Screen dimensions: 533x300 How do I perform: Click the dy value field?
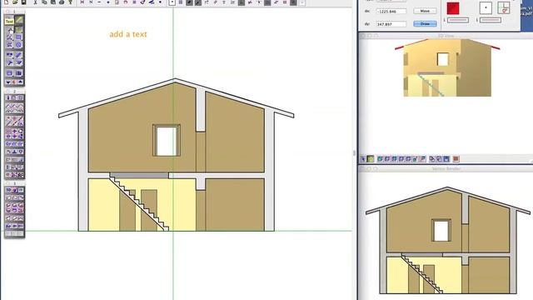pyautogui.click(x=391, y=24)
